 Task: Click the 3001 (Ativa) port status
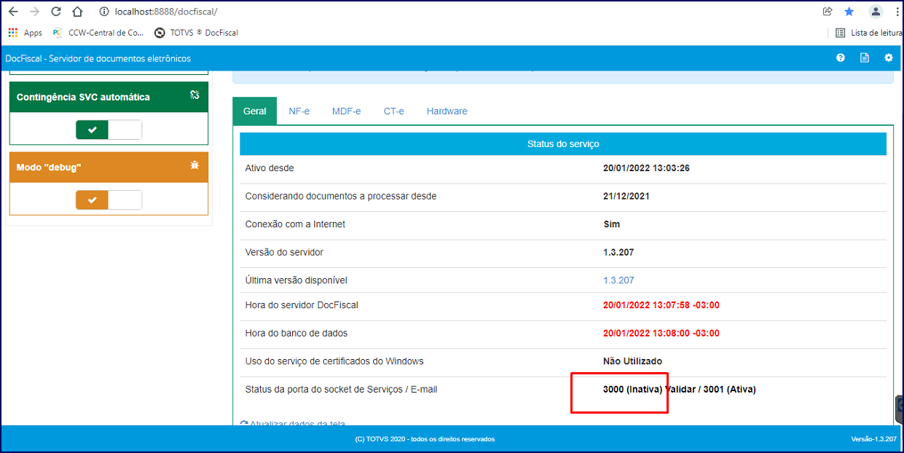tap(730, 390)
